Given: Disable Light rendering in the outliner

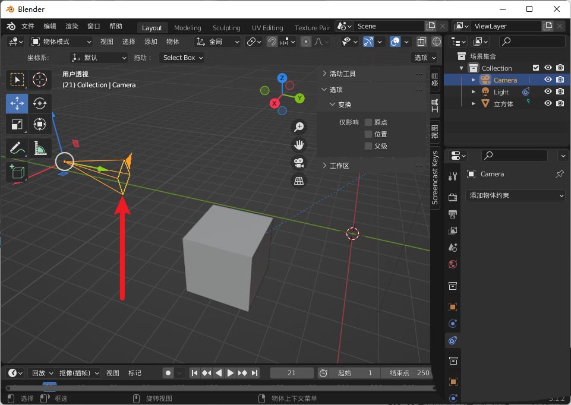Looking at the screenshot, I should (x=560, y=91).
